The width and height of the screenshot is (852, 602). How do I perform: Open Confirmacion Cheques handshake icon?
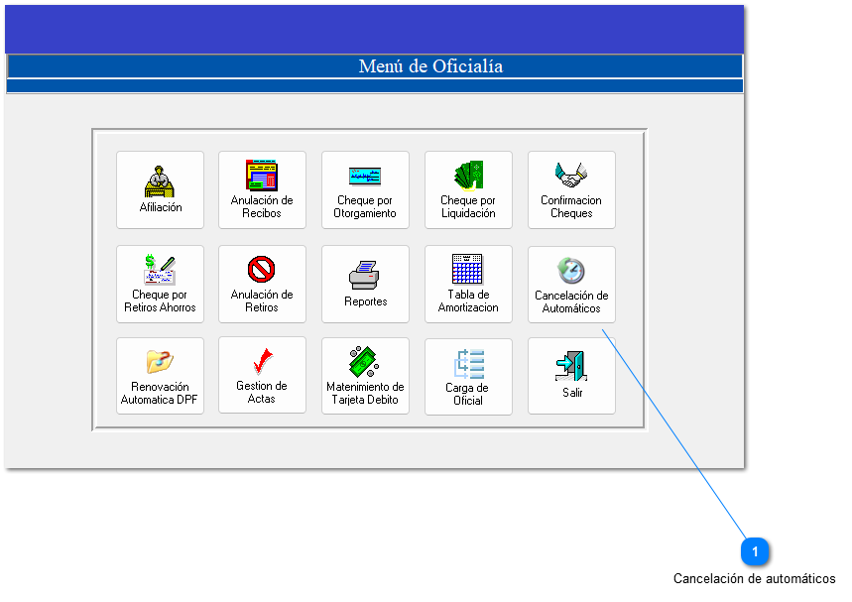pyautogui.click(x=571, y=189)
